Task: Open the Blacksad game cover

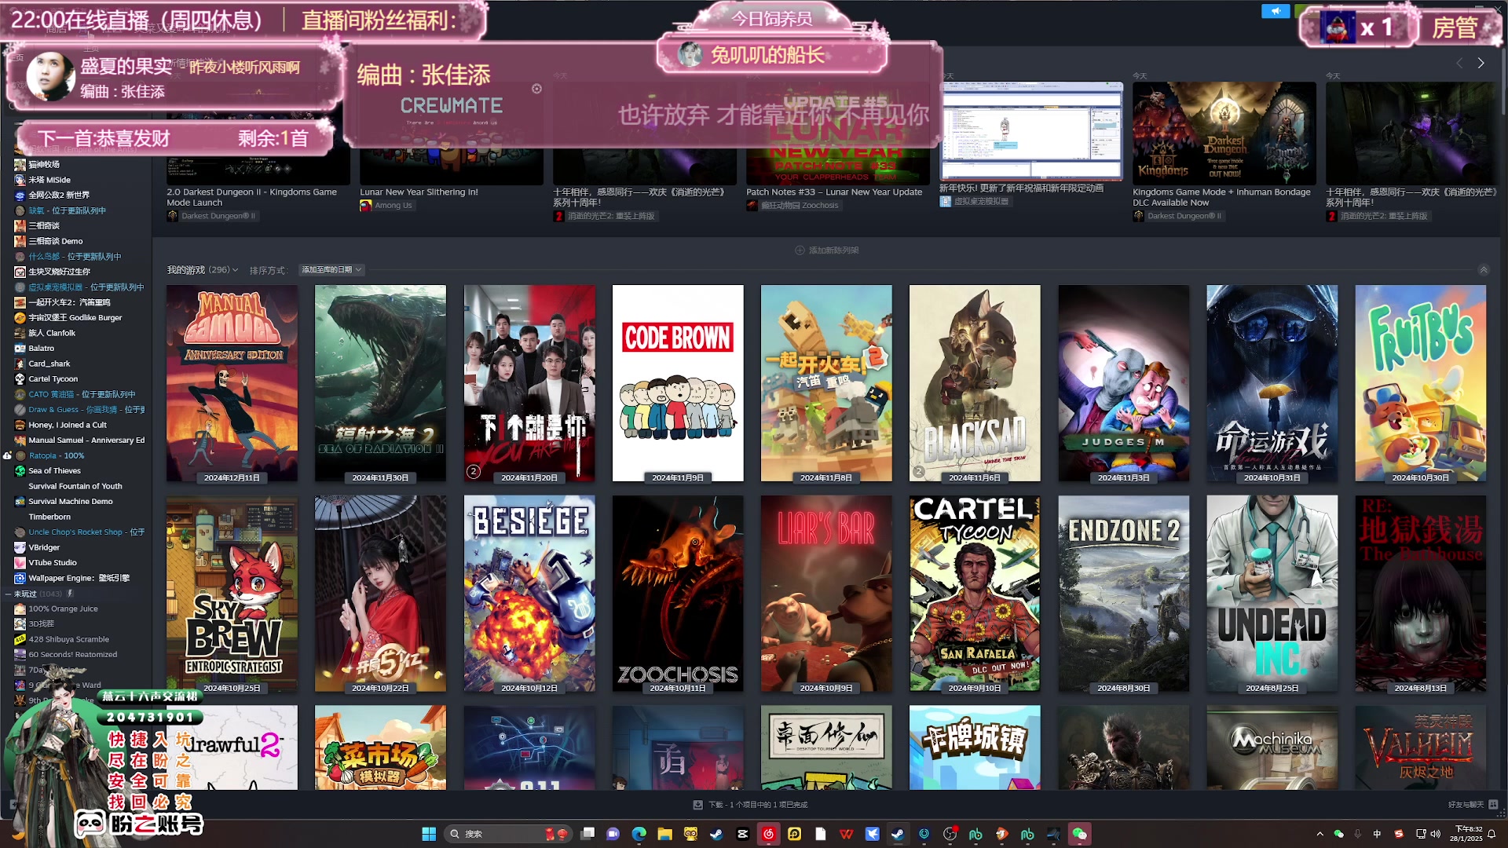Action: (975, 383)
